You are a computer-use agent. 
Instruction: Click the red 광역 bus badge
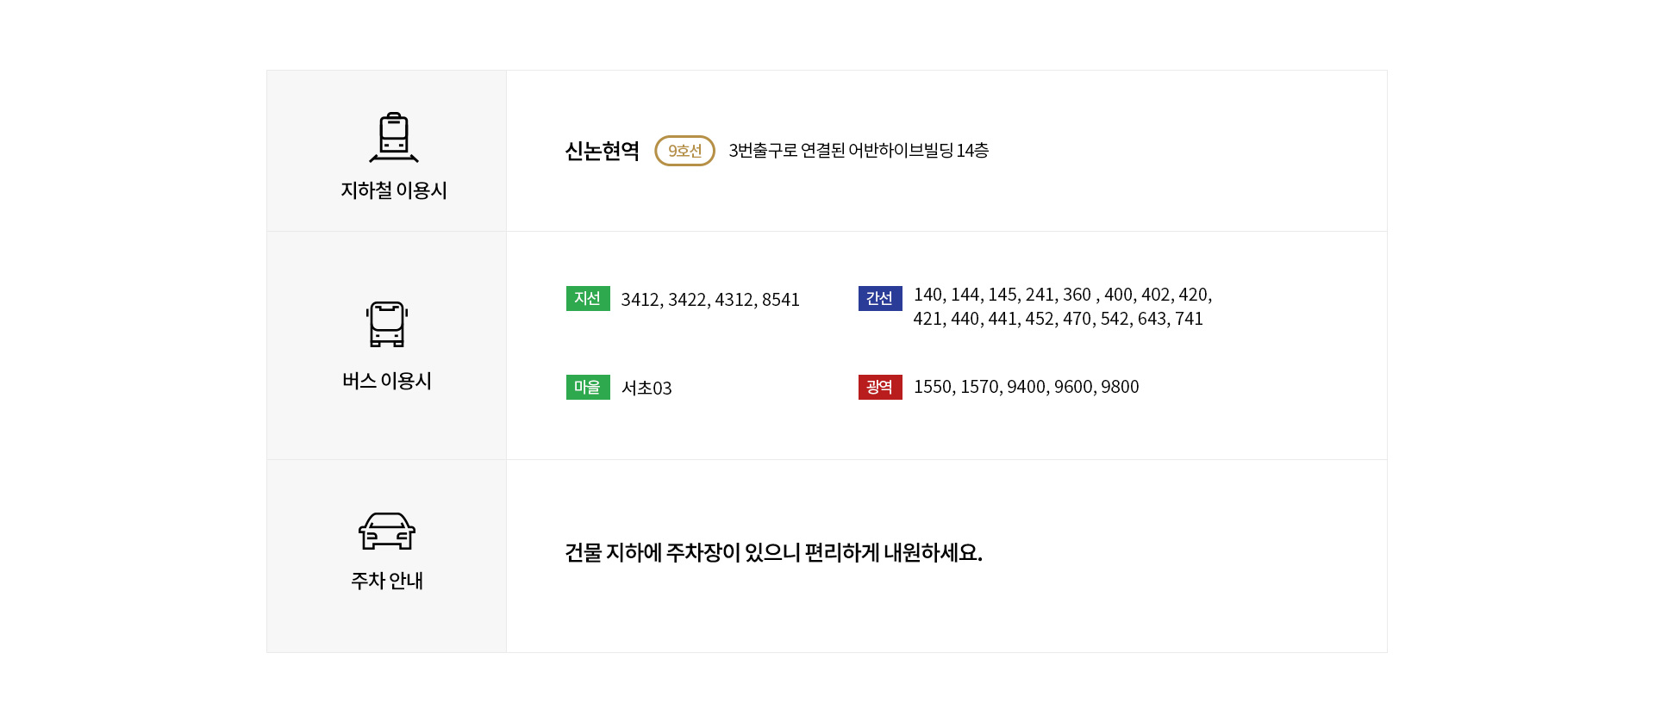(x=880, y=387)
